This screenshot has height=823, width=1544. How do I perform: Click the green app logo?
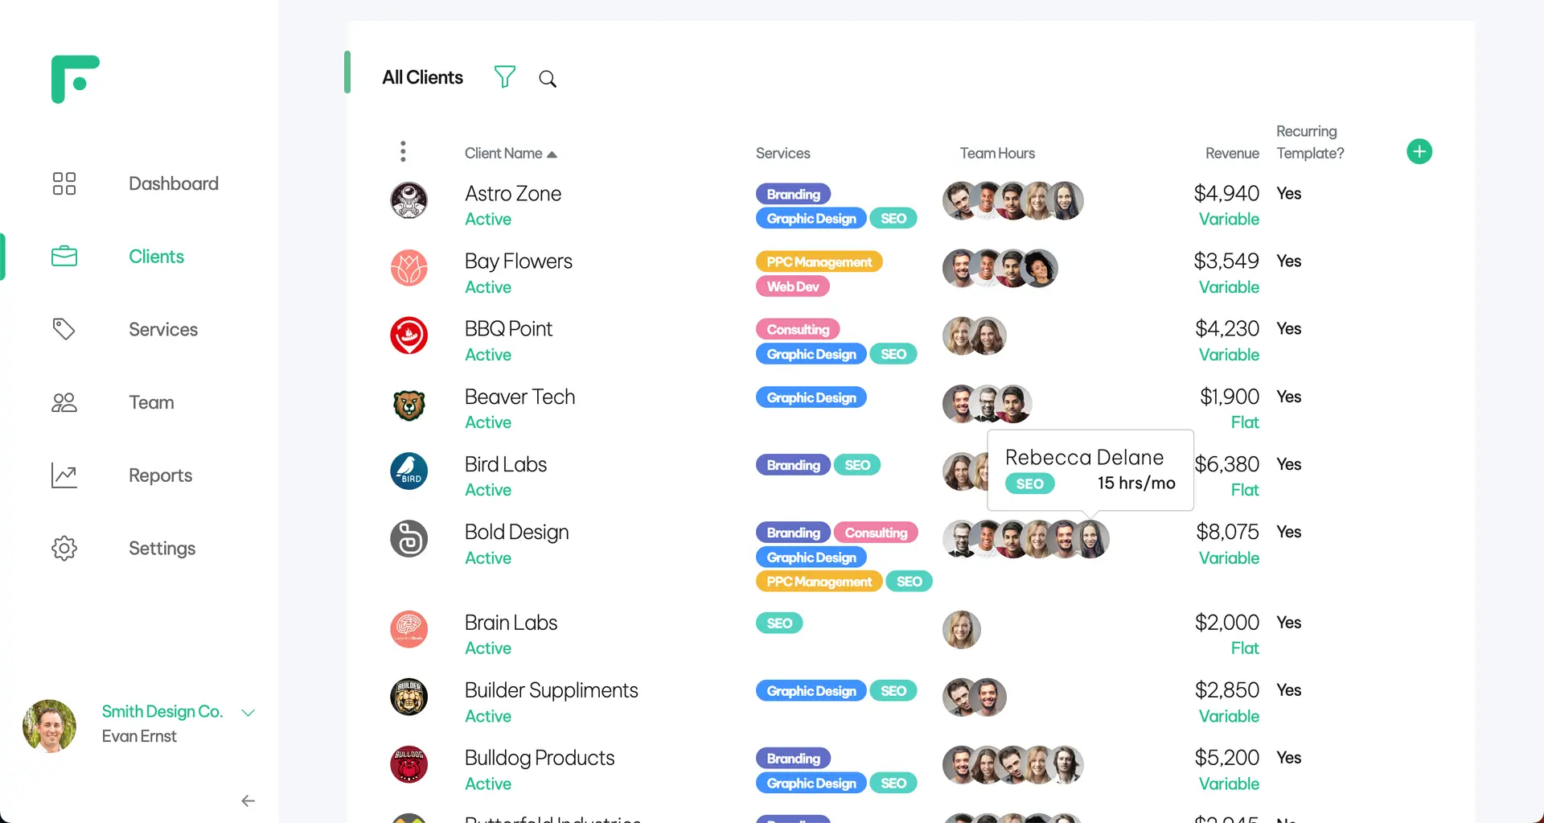(75, 79)
